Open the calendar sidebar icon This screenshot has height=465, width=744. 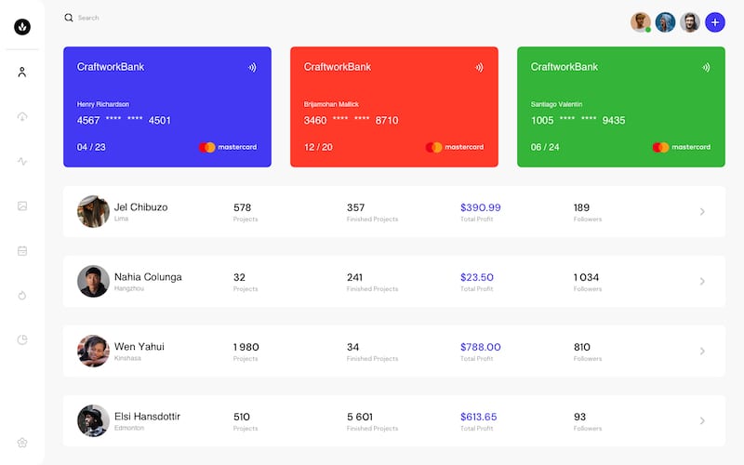point(22,250)
